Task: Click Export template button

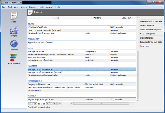Action: pos(151,38)
